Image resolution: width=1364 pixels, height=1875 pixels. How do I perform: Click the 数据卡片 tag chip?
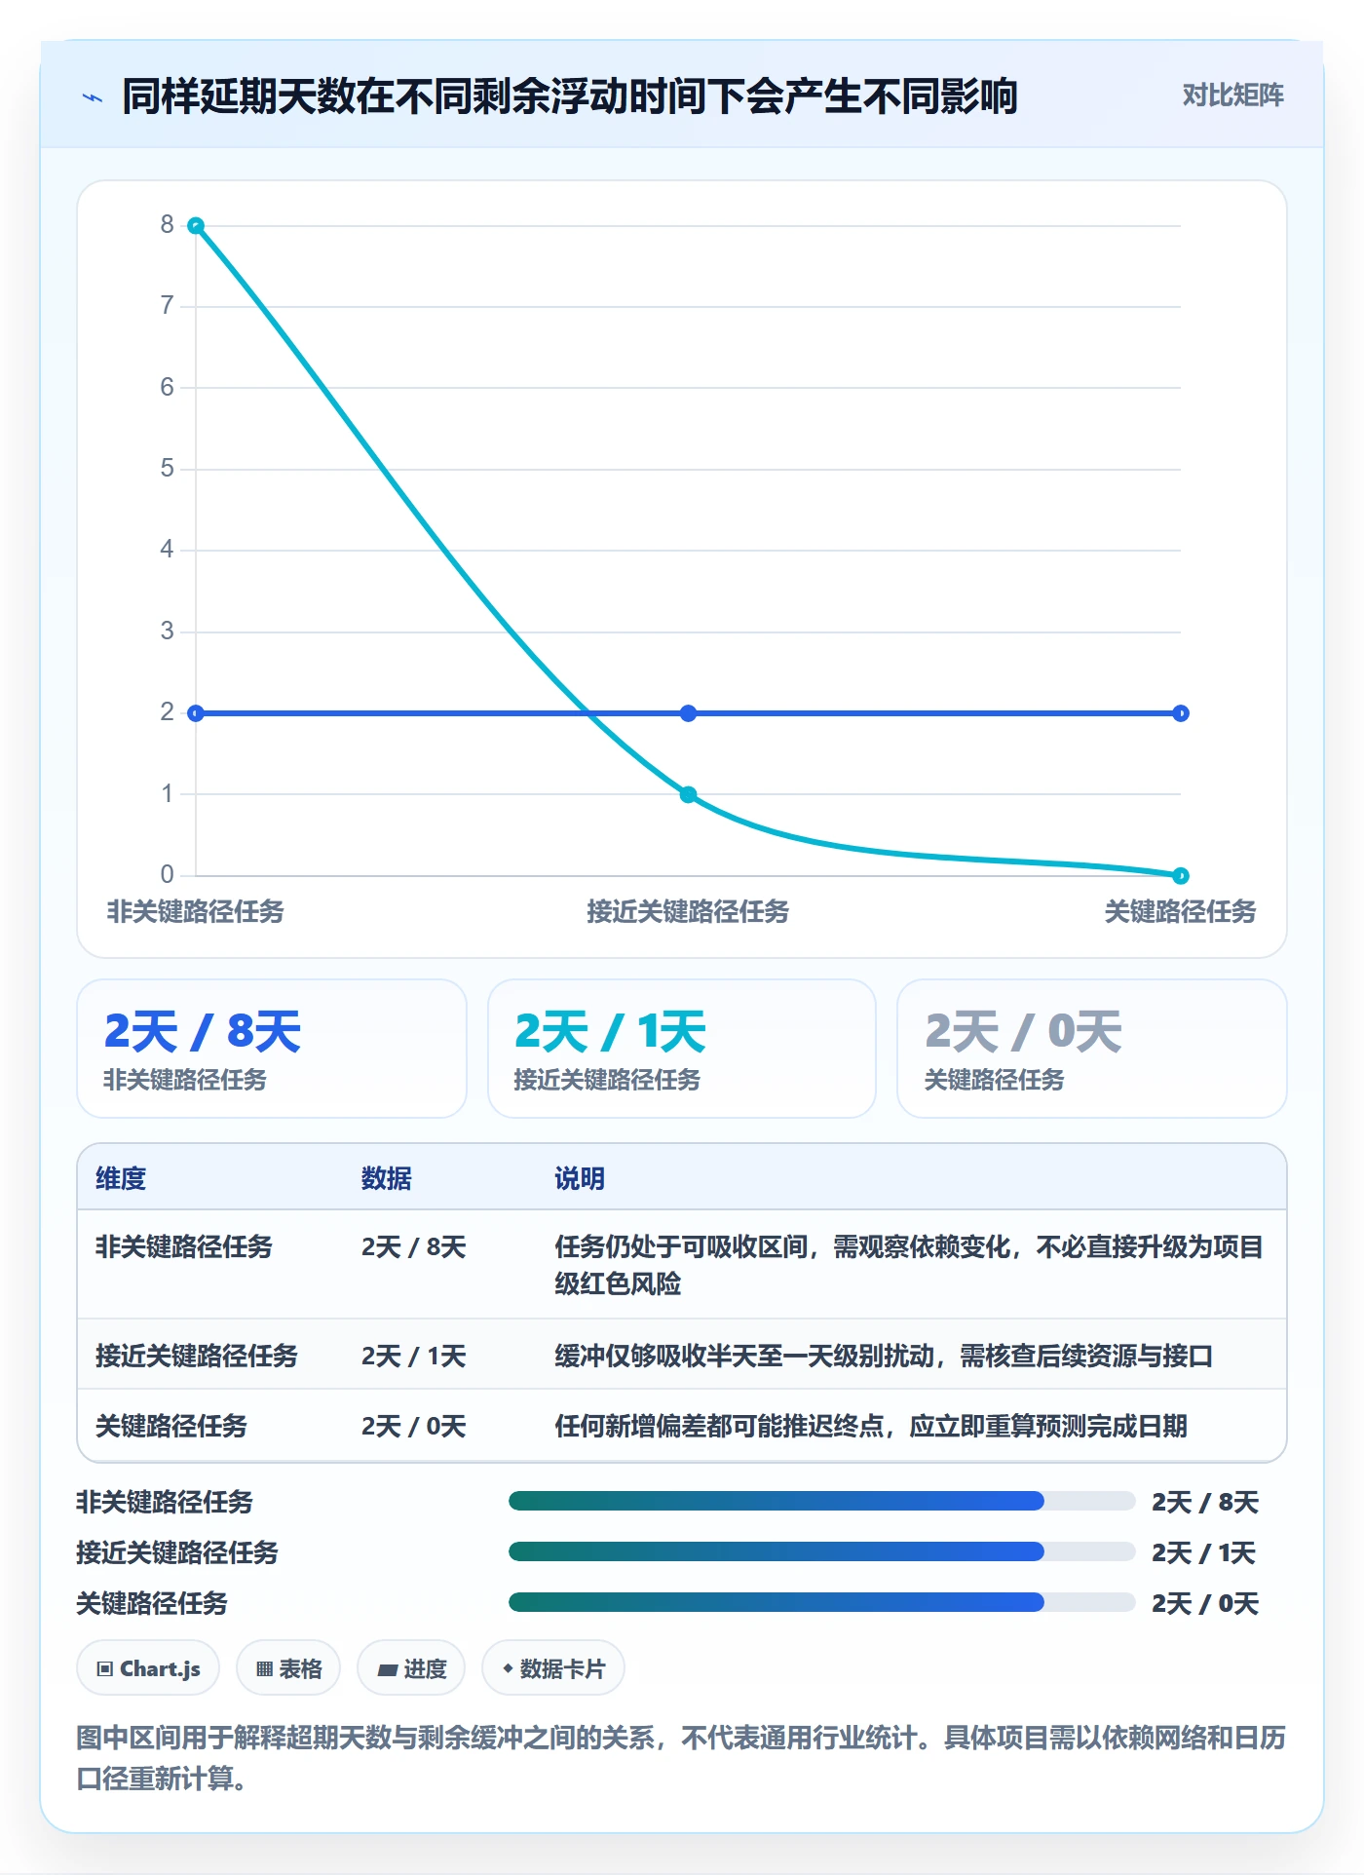tap(553, 1668)
